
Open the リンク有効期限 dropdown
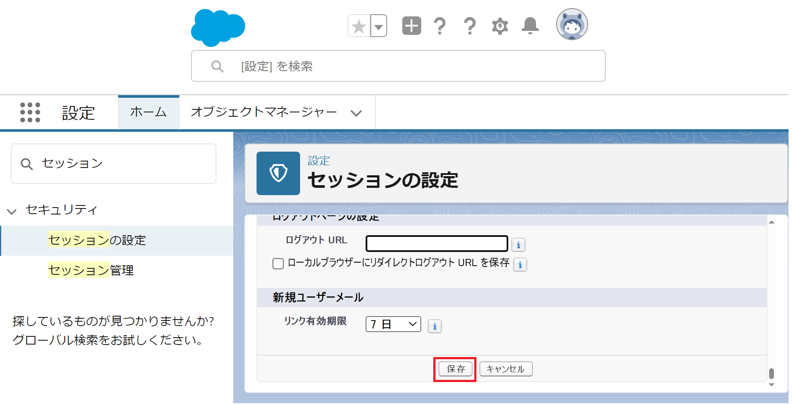393,324
